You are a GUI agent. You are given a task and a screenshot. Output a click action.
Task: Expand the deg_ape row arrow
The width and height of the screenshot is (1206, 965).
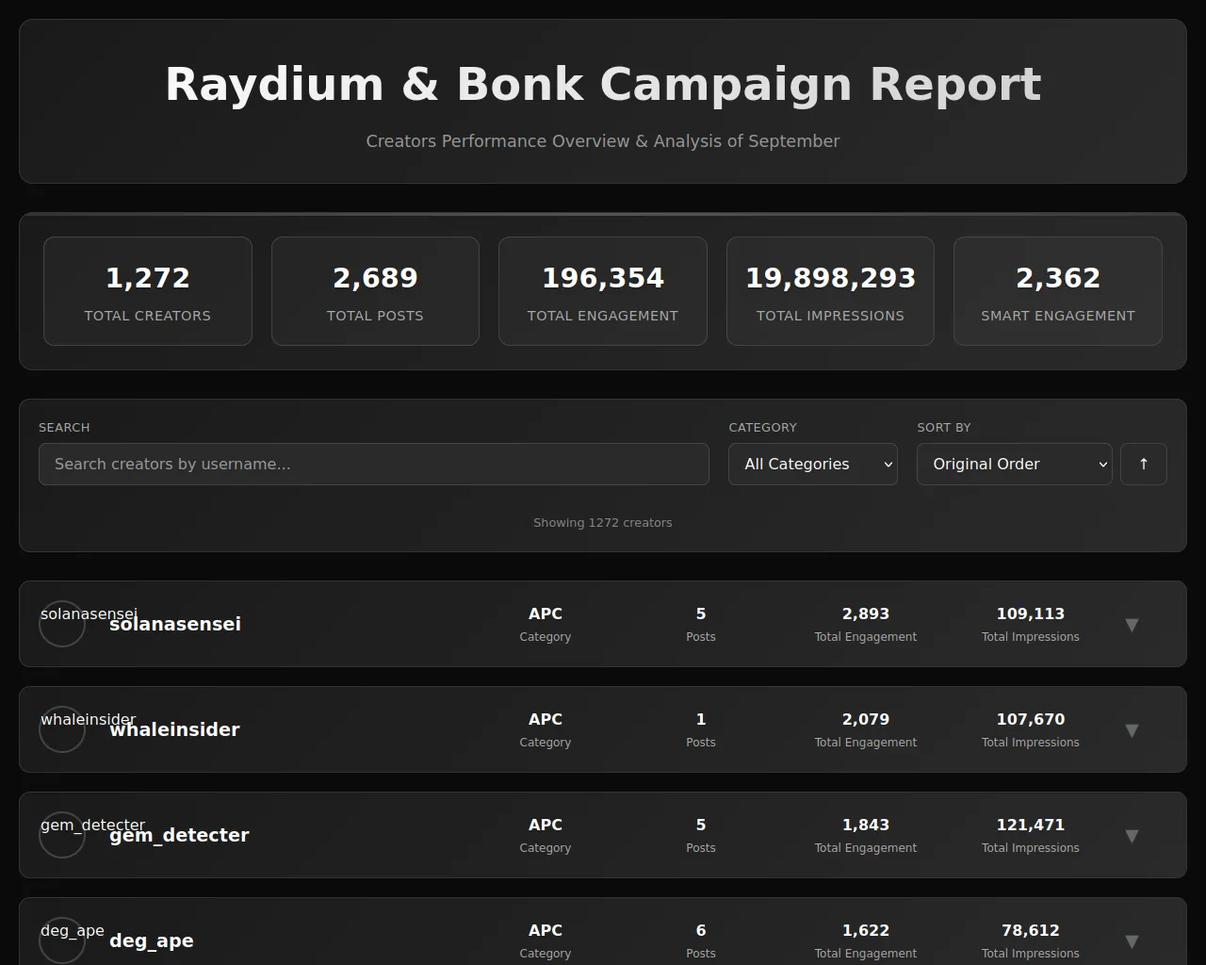pyautogui.click(x=1132, y=941)
